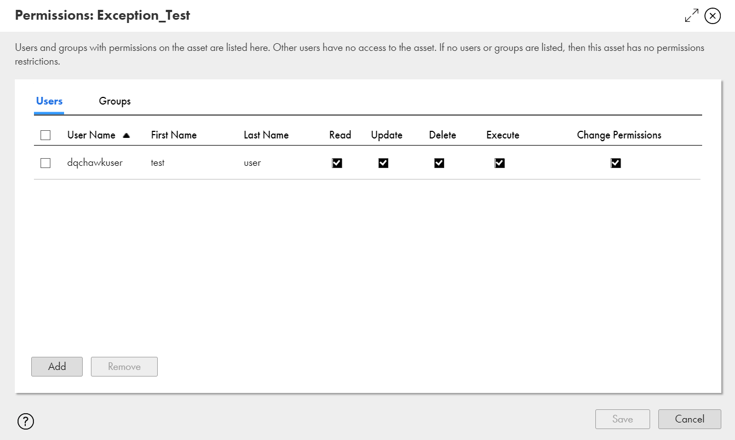The image size is (735, 440).
Task: Sort by the First Name column
Action: 174,135
